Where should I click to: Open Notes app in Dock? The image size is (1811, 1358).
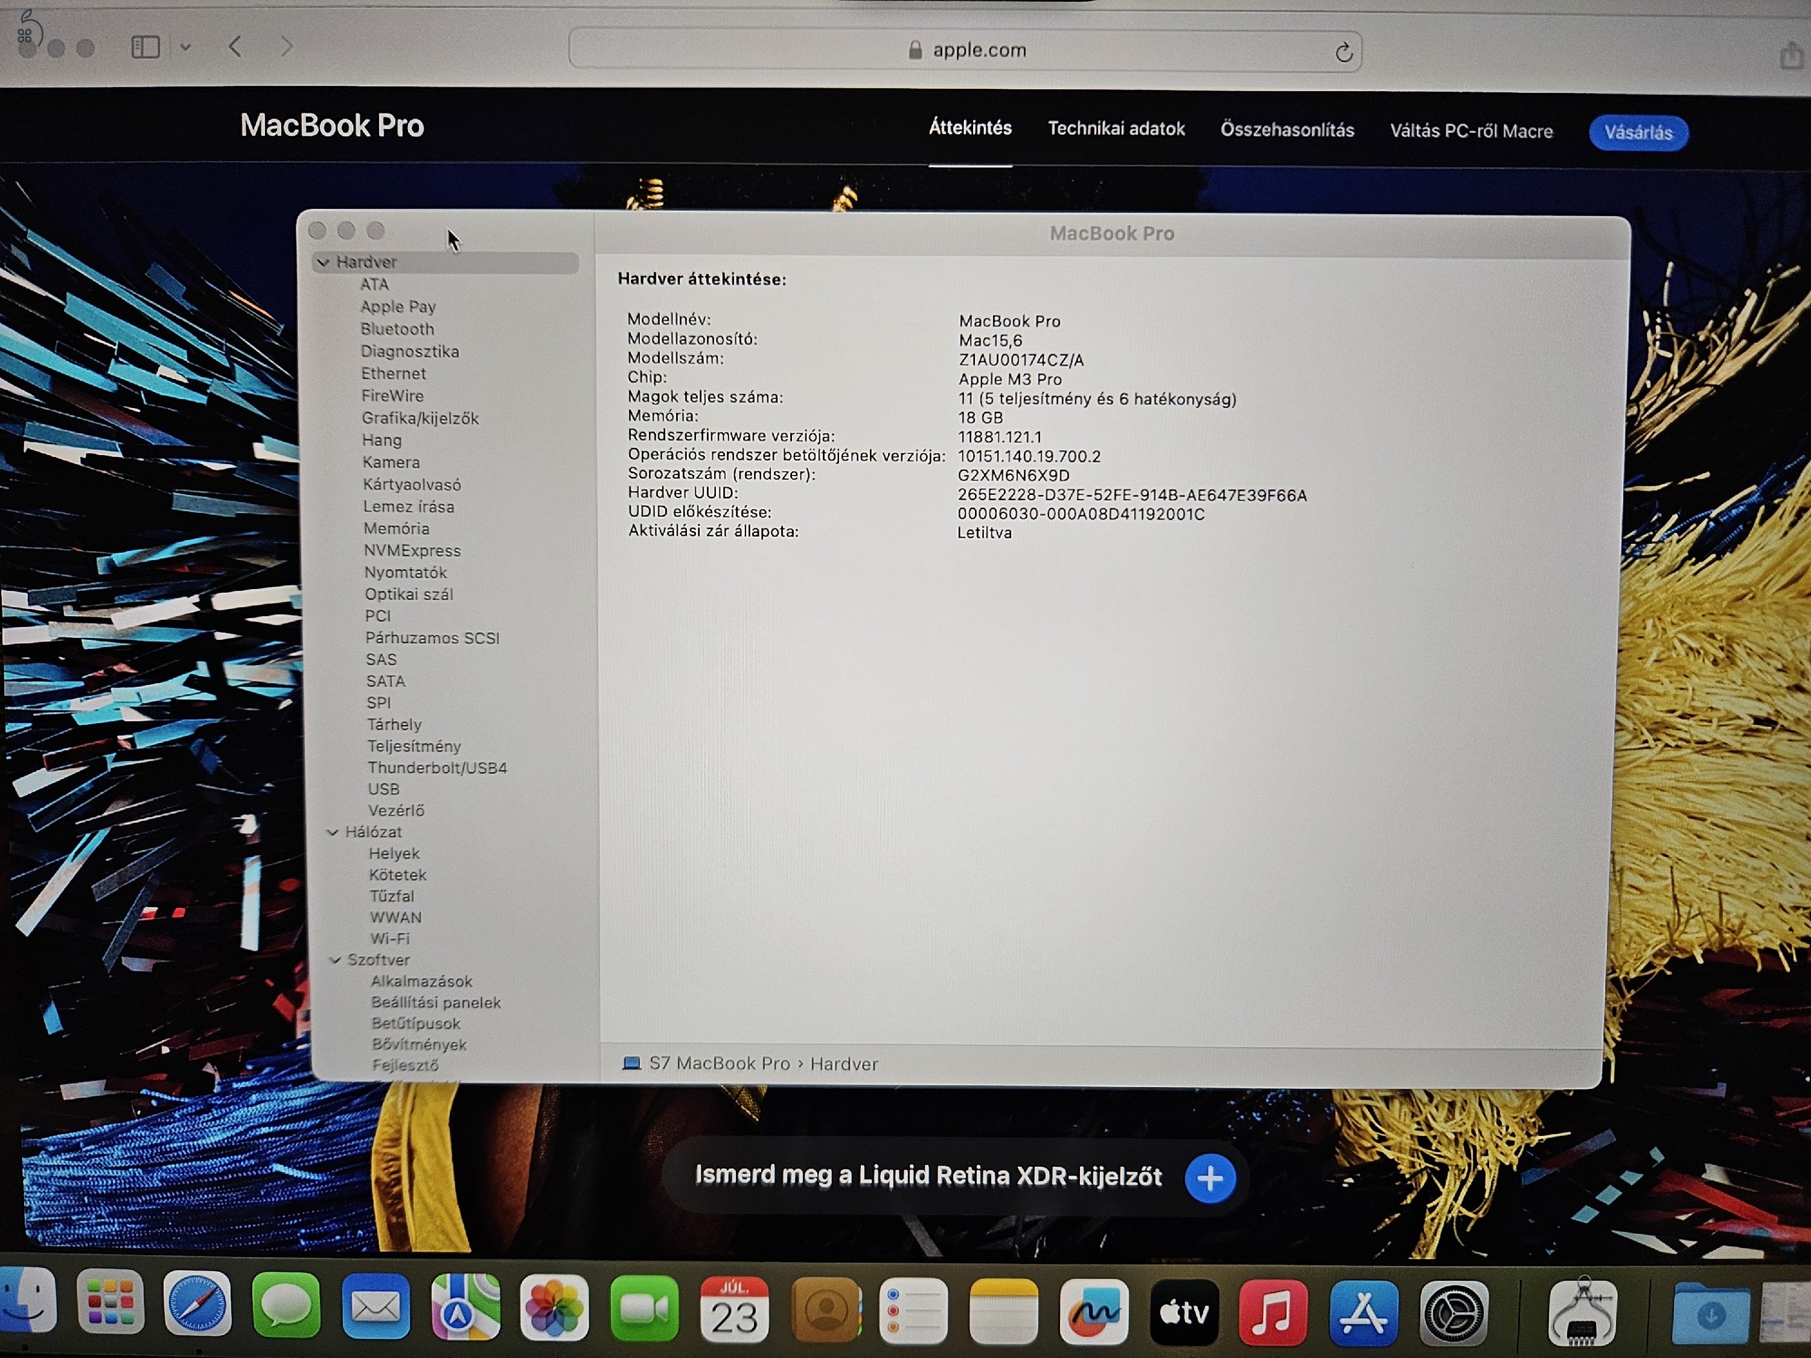click(x=1004, y=1313)
